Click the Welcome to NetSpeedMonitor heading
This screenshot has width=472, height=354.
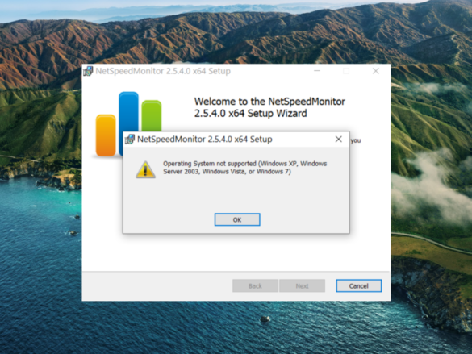tap(269, 107)
